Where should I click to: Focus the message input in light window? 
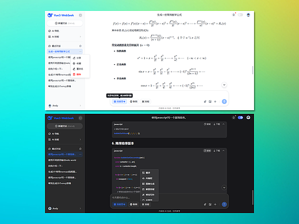pos(169,95)
